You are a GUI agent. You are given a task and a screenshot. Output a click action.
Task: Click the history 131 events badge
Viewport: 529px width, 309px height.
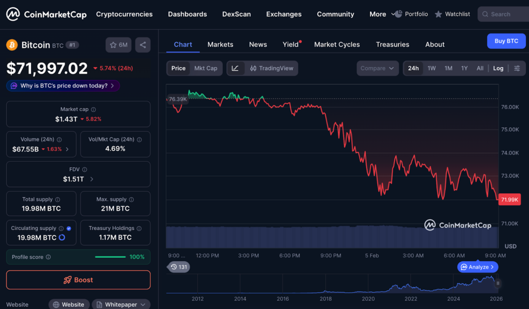[x=178, y=267]
